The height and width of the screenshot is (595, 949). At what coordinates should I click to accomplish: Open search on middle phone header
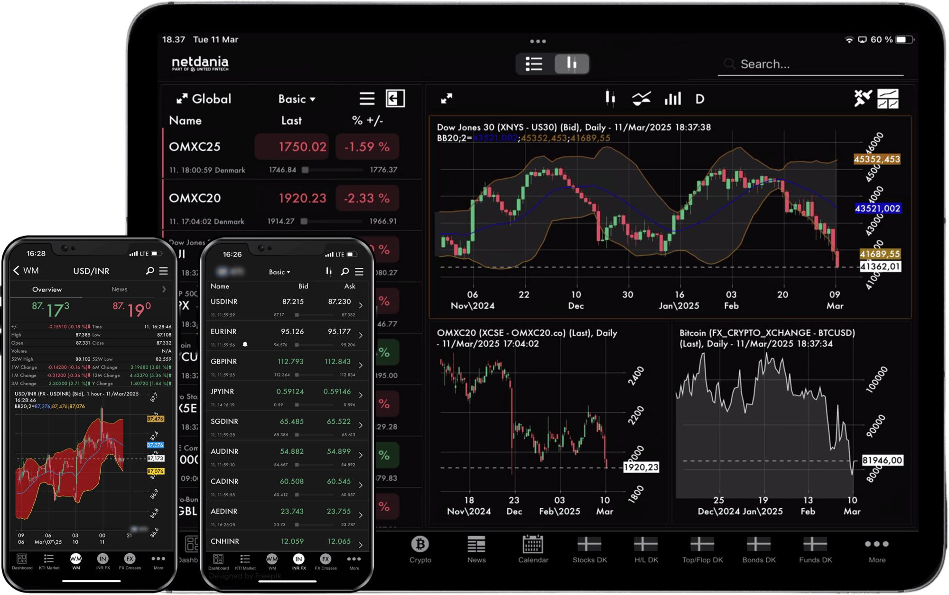pos(345,272)
